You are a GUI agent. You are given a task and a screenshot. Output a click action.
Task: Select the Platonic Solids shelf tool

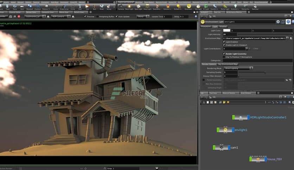(46, 7)
